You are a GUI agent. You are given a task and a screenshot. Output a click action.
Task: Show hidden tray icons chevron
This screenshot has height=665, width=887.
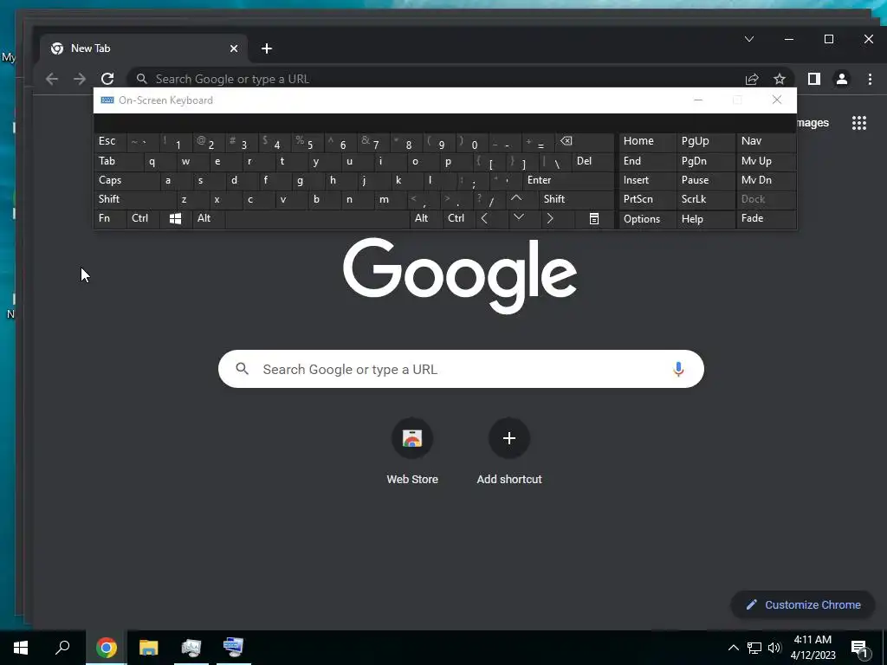pyautogui.click(x=733, y=648)
